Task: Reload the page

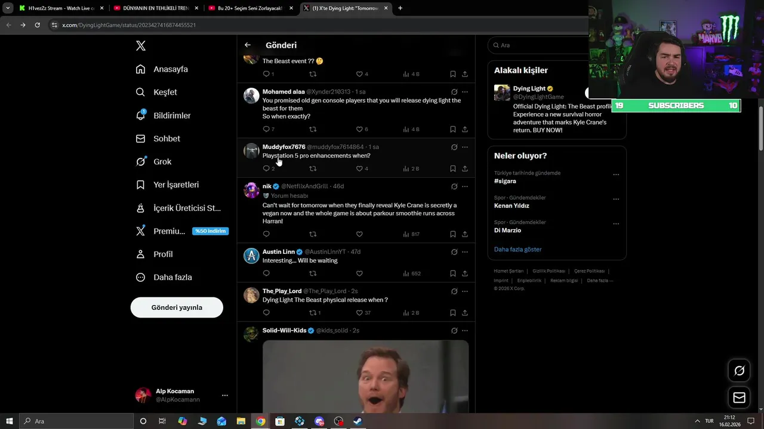Action: (x=37, y=25)
